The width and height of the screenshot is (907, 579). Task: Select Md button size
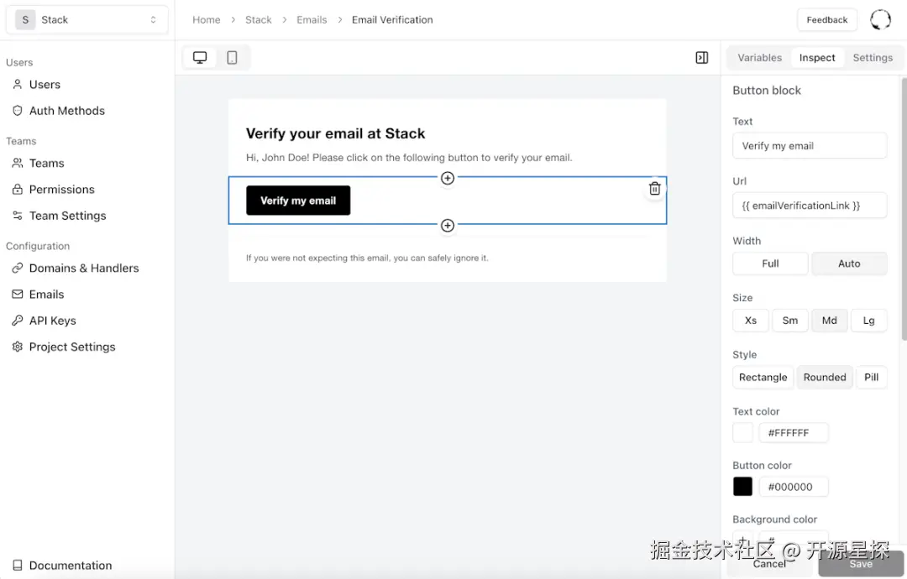(x=829, y=320)
